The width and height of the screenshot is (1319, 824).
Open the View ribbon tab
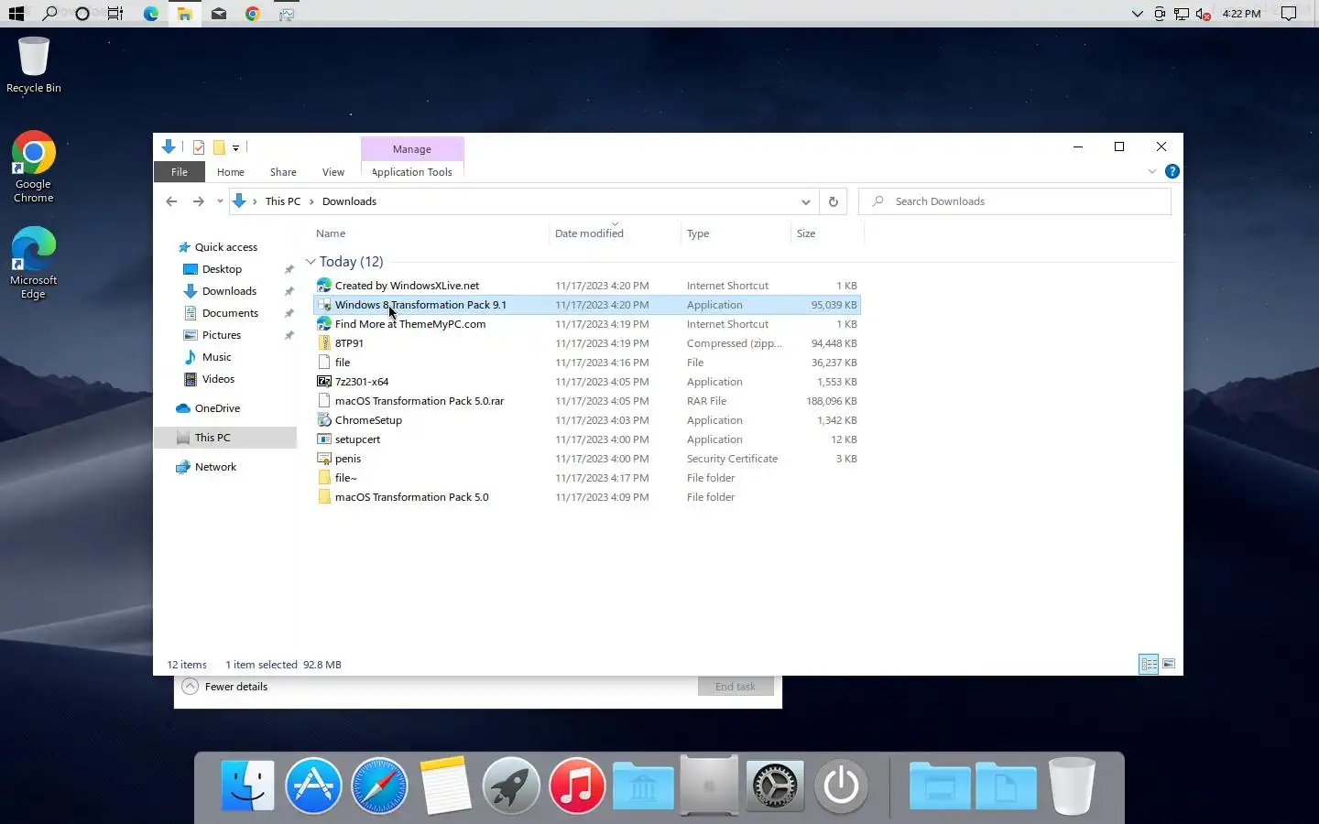point(333,172)
